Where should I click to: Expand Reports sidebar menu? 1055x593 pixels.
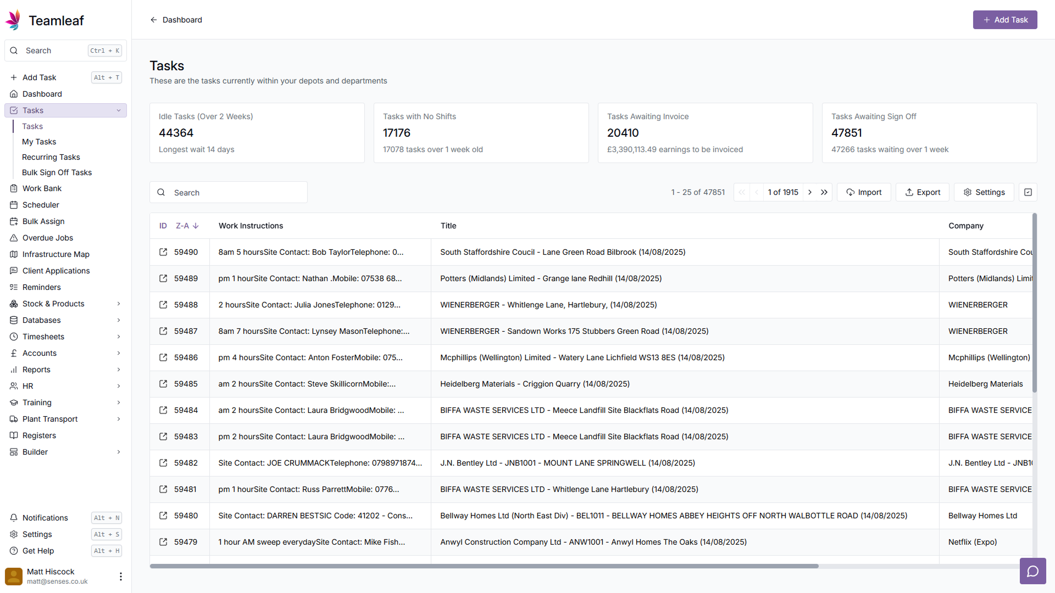point(119,370)
